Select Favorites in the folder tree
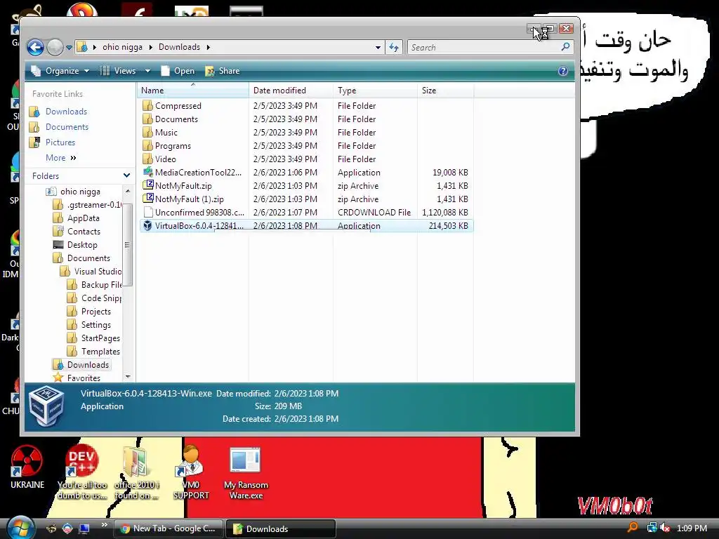719x539 pixels. point(84,378)
